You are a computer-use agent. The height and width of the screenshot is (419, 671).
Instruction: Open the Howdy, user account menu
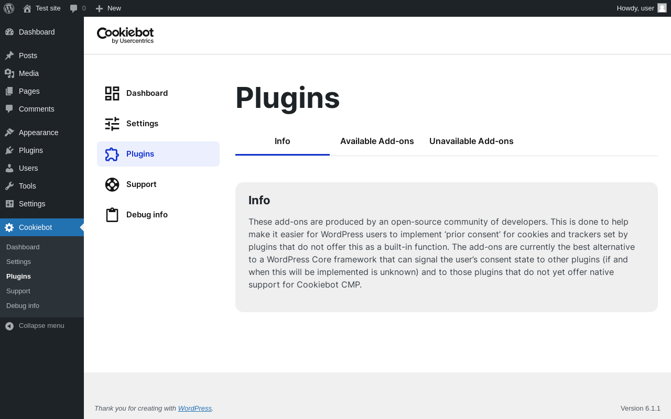(x=641, y=8)
